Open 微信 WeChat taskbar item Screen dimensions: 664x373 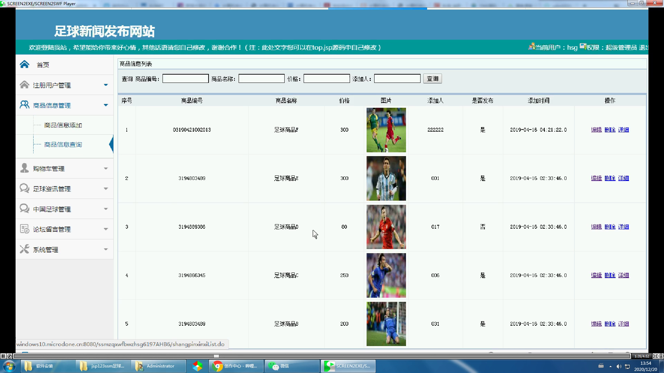click(292, 366)
